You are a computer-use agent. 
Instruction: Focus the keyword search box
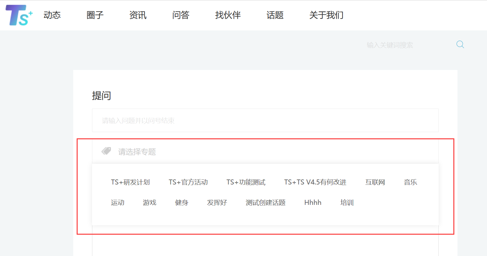(408, 45)
